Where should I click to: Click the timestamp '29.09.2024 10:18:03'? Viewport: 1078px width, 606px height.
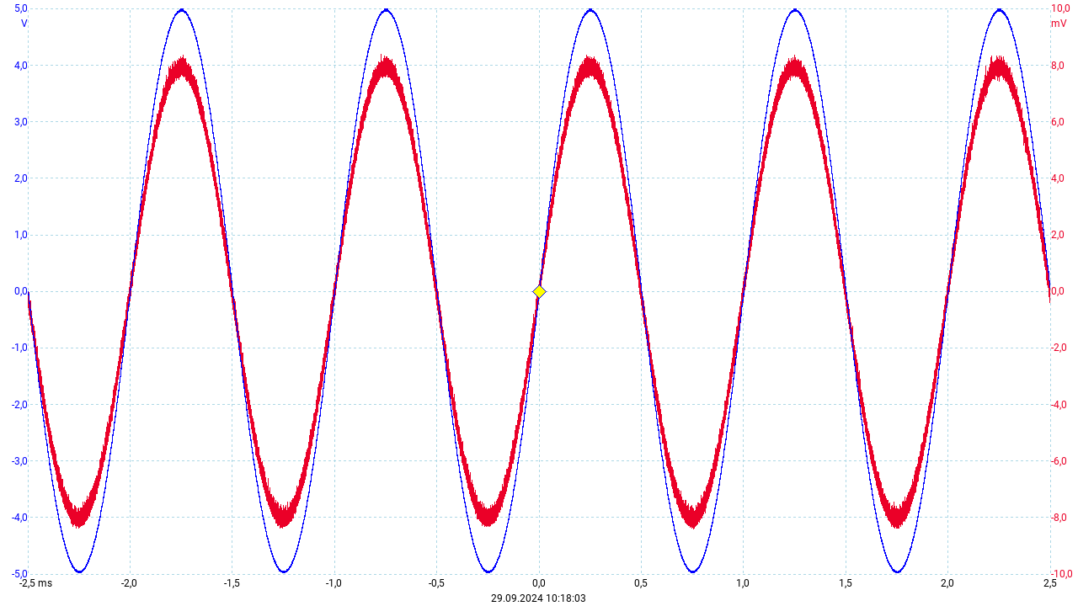click(x=538, y=598)
